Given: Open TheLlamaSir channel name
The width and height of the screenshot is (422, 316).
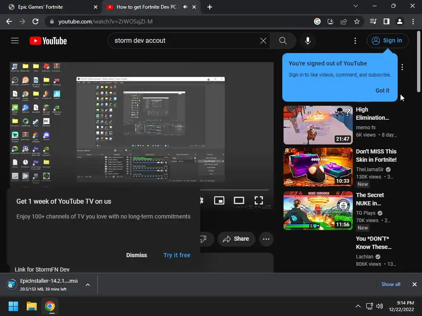Looking at the screenshot, I should (x=370, y=169).
